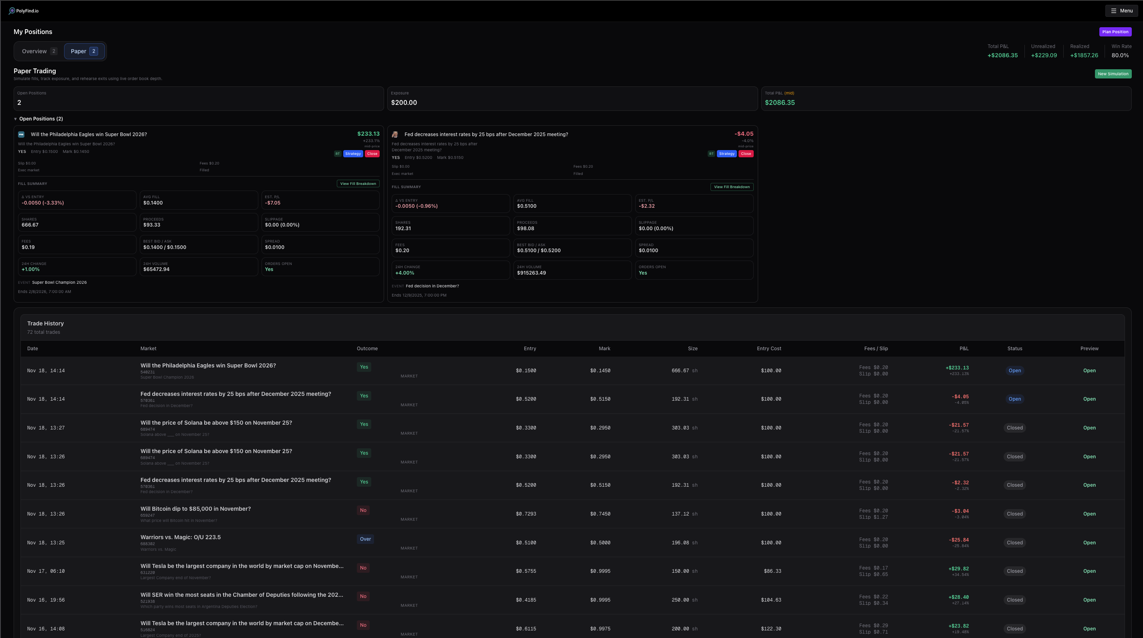
Task: Toggle RT badge on Fed position
Action: tap(711, 154)
